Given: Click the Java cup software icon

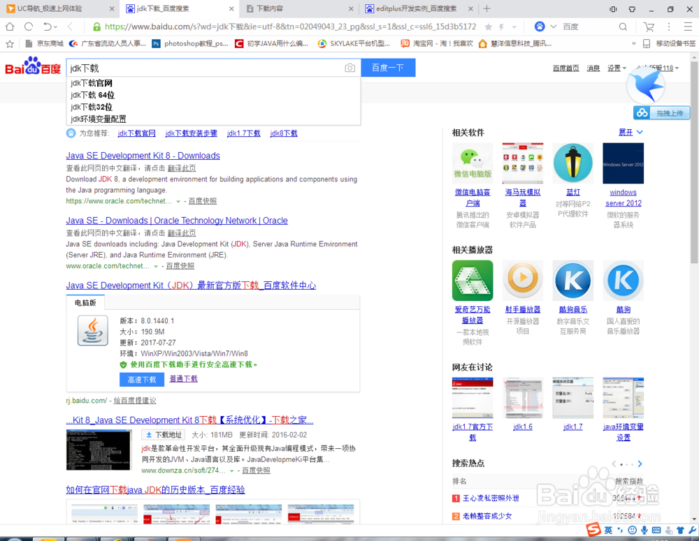Looking at the screenshot, I should [93, 330].
